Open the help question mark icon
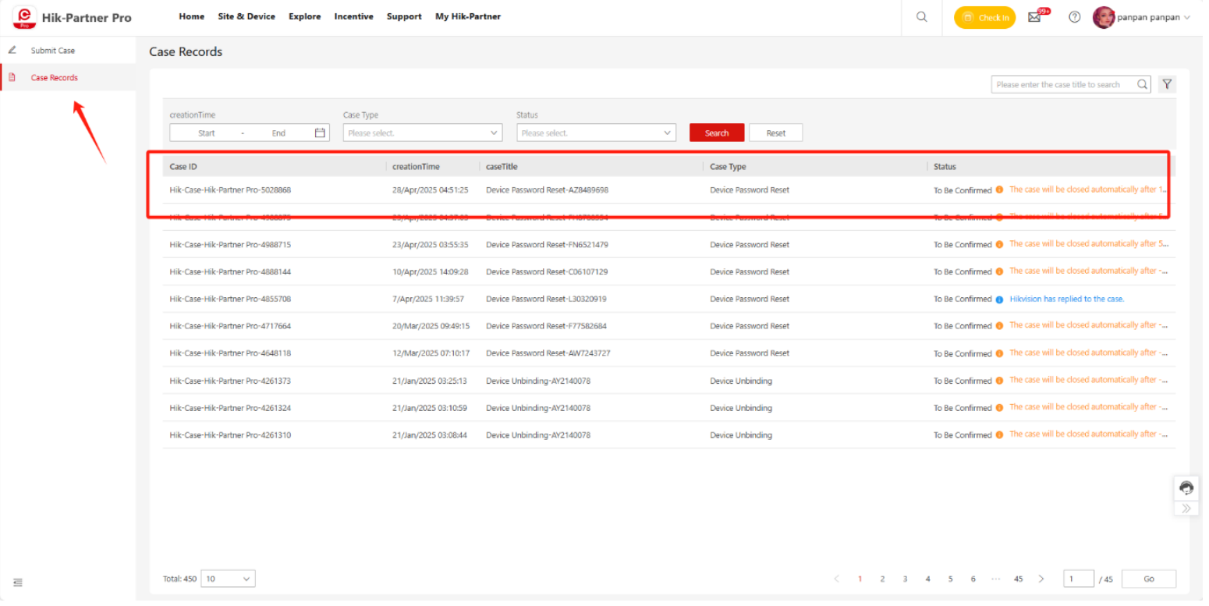1209x606 pixels. tap(1074, 16)
